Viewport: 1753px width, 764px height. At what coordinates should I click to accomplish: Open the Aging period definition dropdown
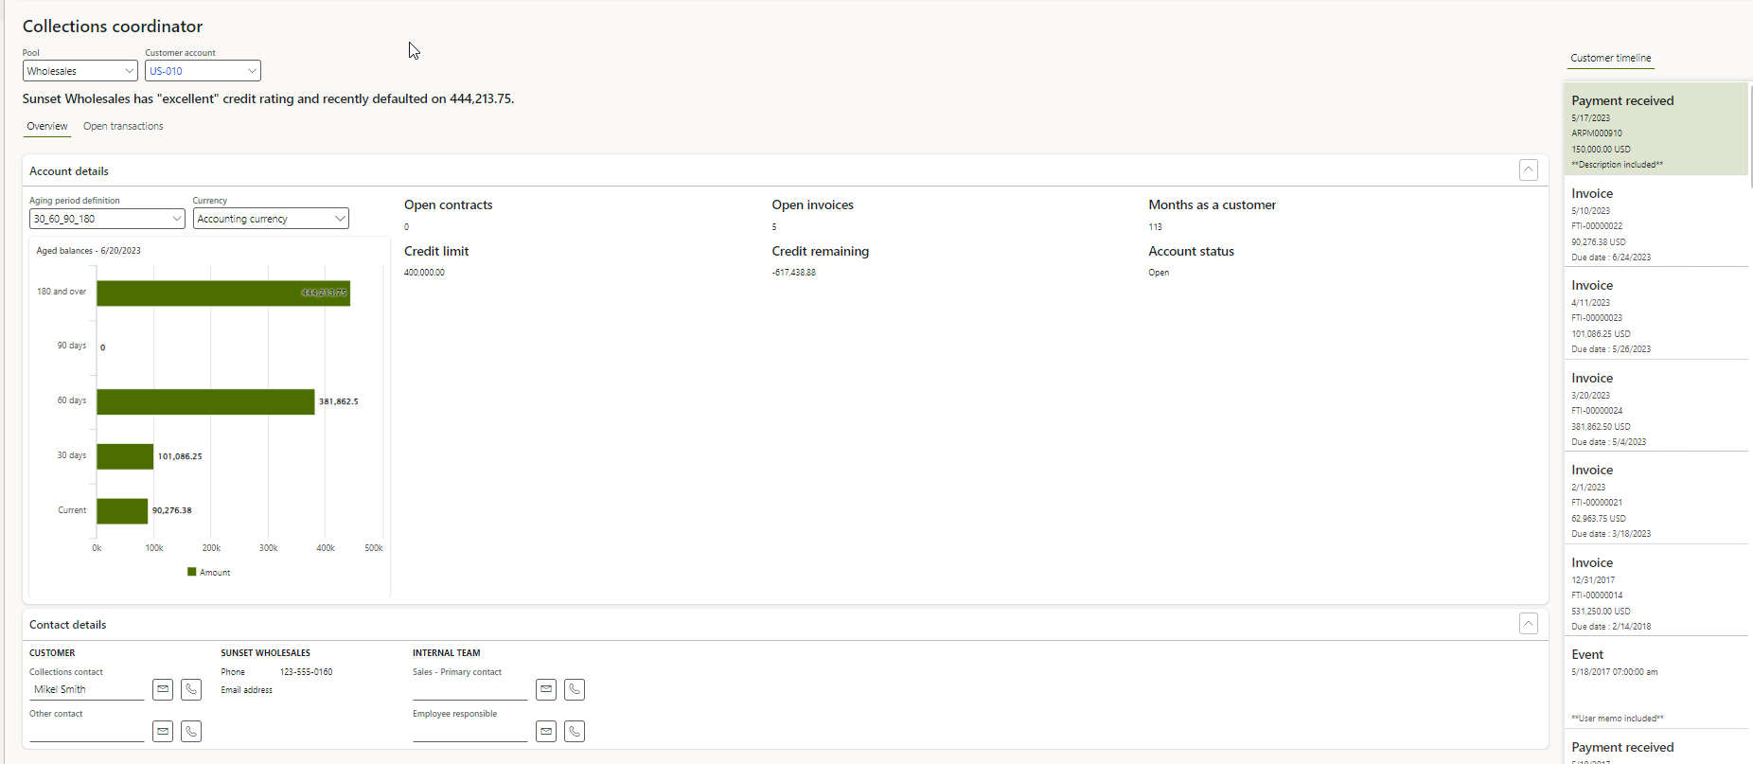(x=107, y=219)
